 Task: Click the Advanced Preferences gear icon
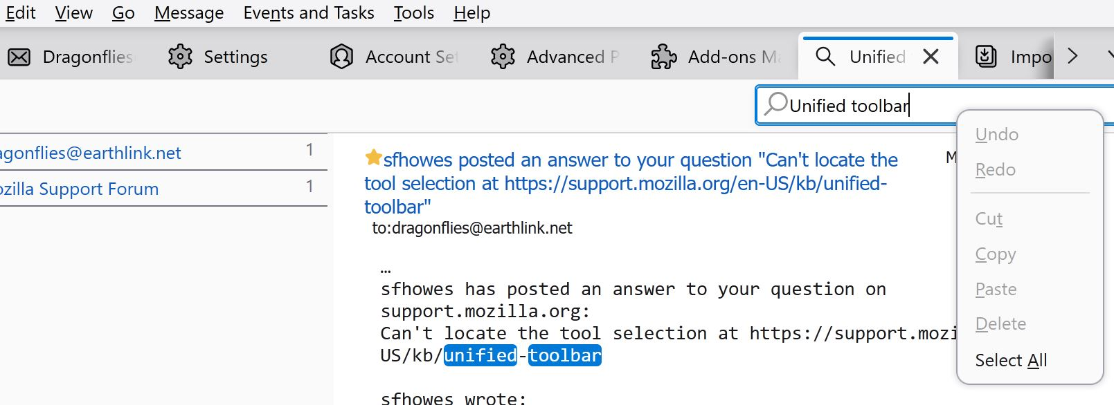[x=503, y=57]
